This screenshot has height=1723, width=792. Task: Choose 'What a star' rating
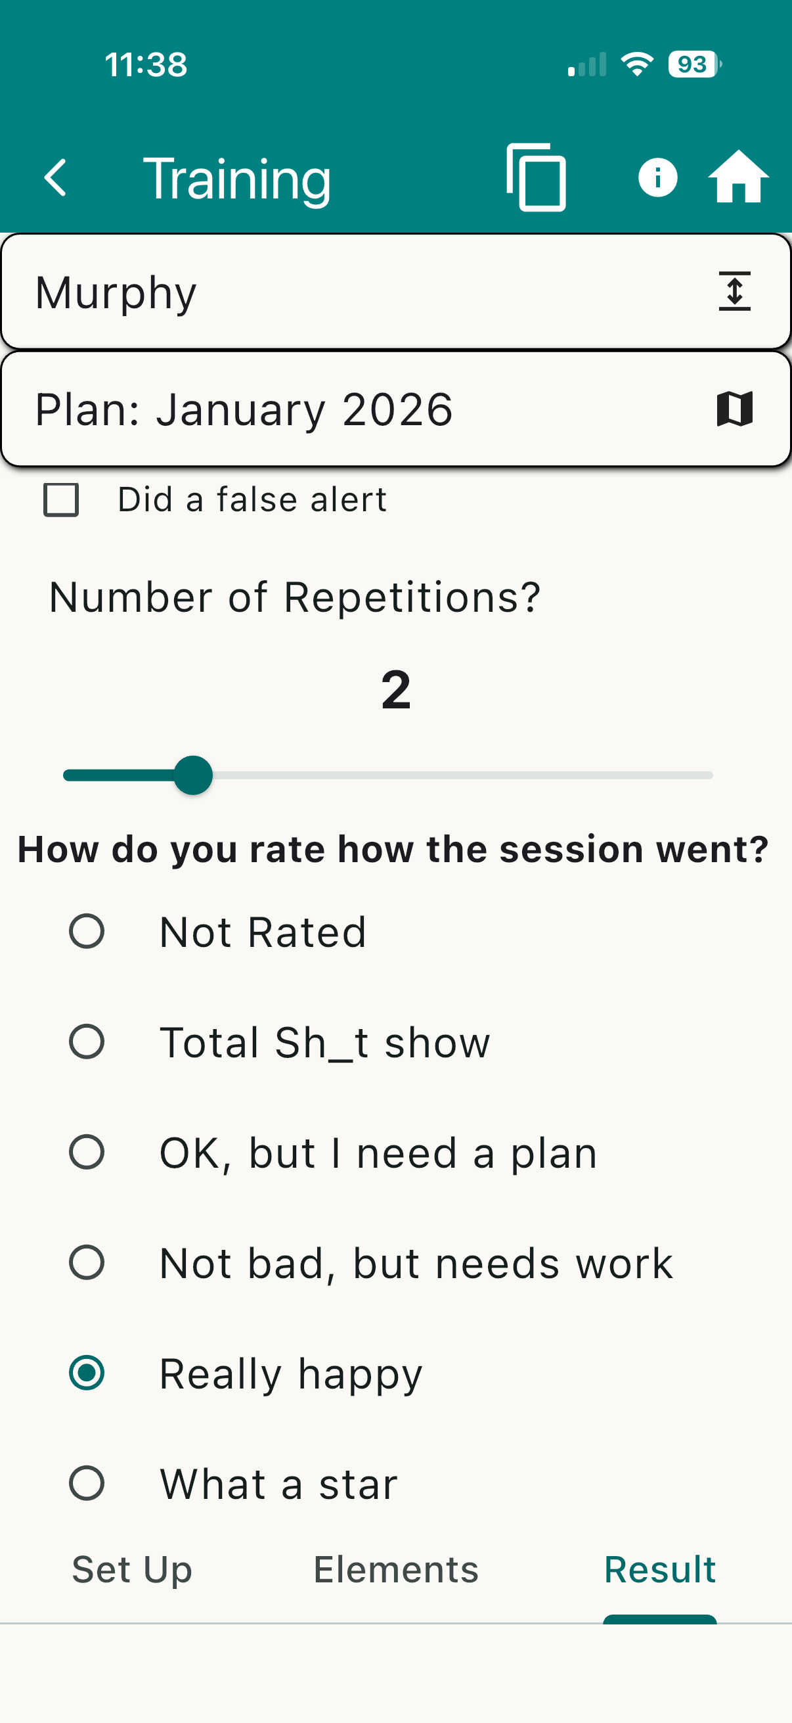pyautogui.click(x=87, y=1483)
